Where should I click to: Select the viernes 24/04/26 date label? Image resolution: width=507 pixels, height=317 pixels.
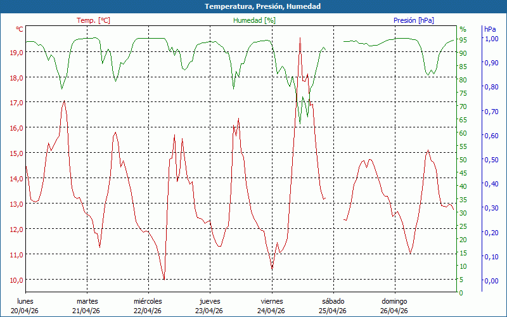point(271,306)
